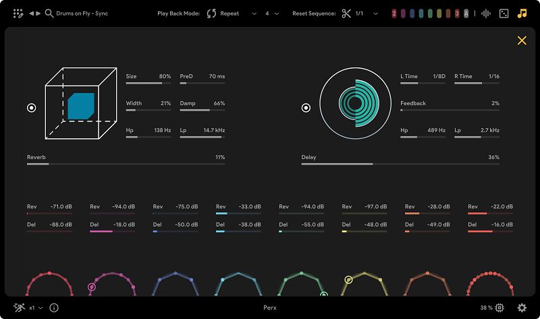Screen dimensions: 540x319
Task: Click the info icon in bottom bar
Action: pyautogui.click(x=54, y=308)
